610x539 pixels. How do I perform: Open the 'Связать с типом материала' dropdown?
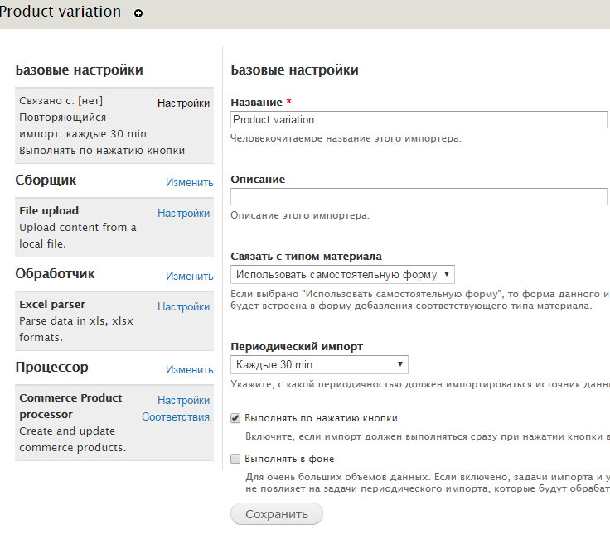coord(342,274)
